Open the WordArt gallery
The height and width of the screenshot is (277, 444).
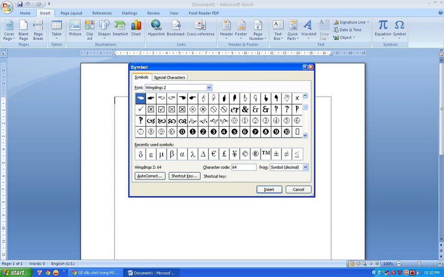(x=308, y=29)
